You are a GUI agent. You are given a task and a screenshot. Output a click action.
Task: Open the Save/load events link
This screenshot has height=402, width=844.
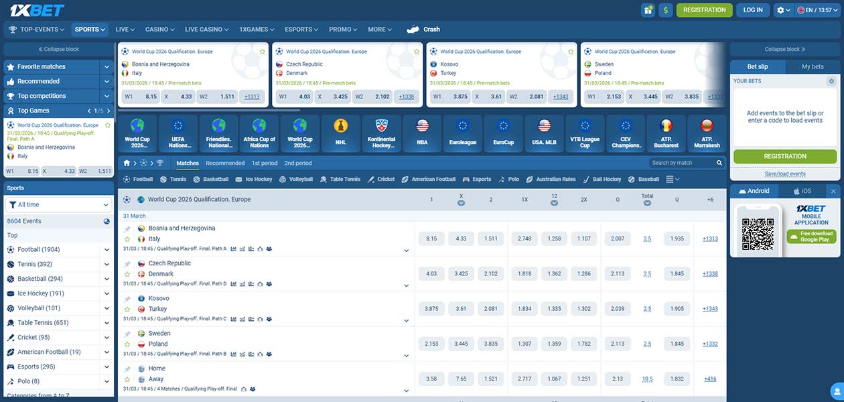(x=784, y=173)
